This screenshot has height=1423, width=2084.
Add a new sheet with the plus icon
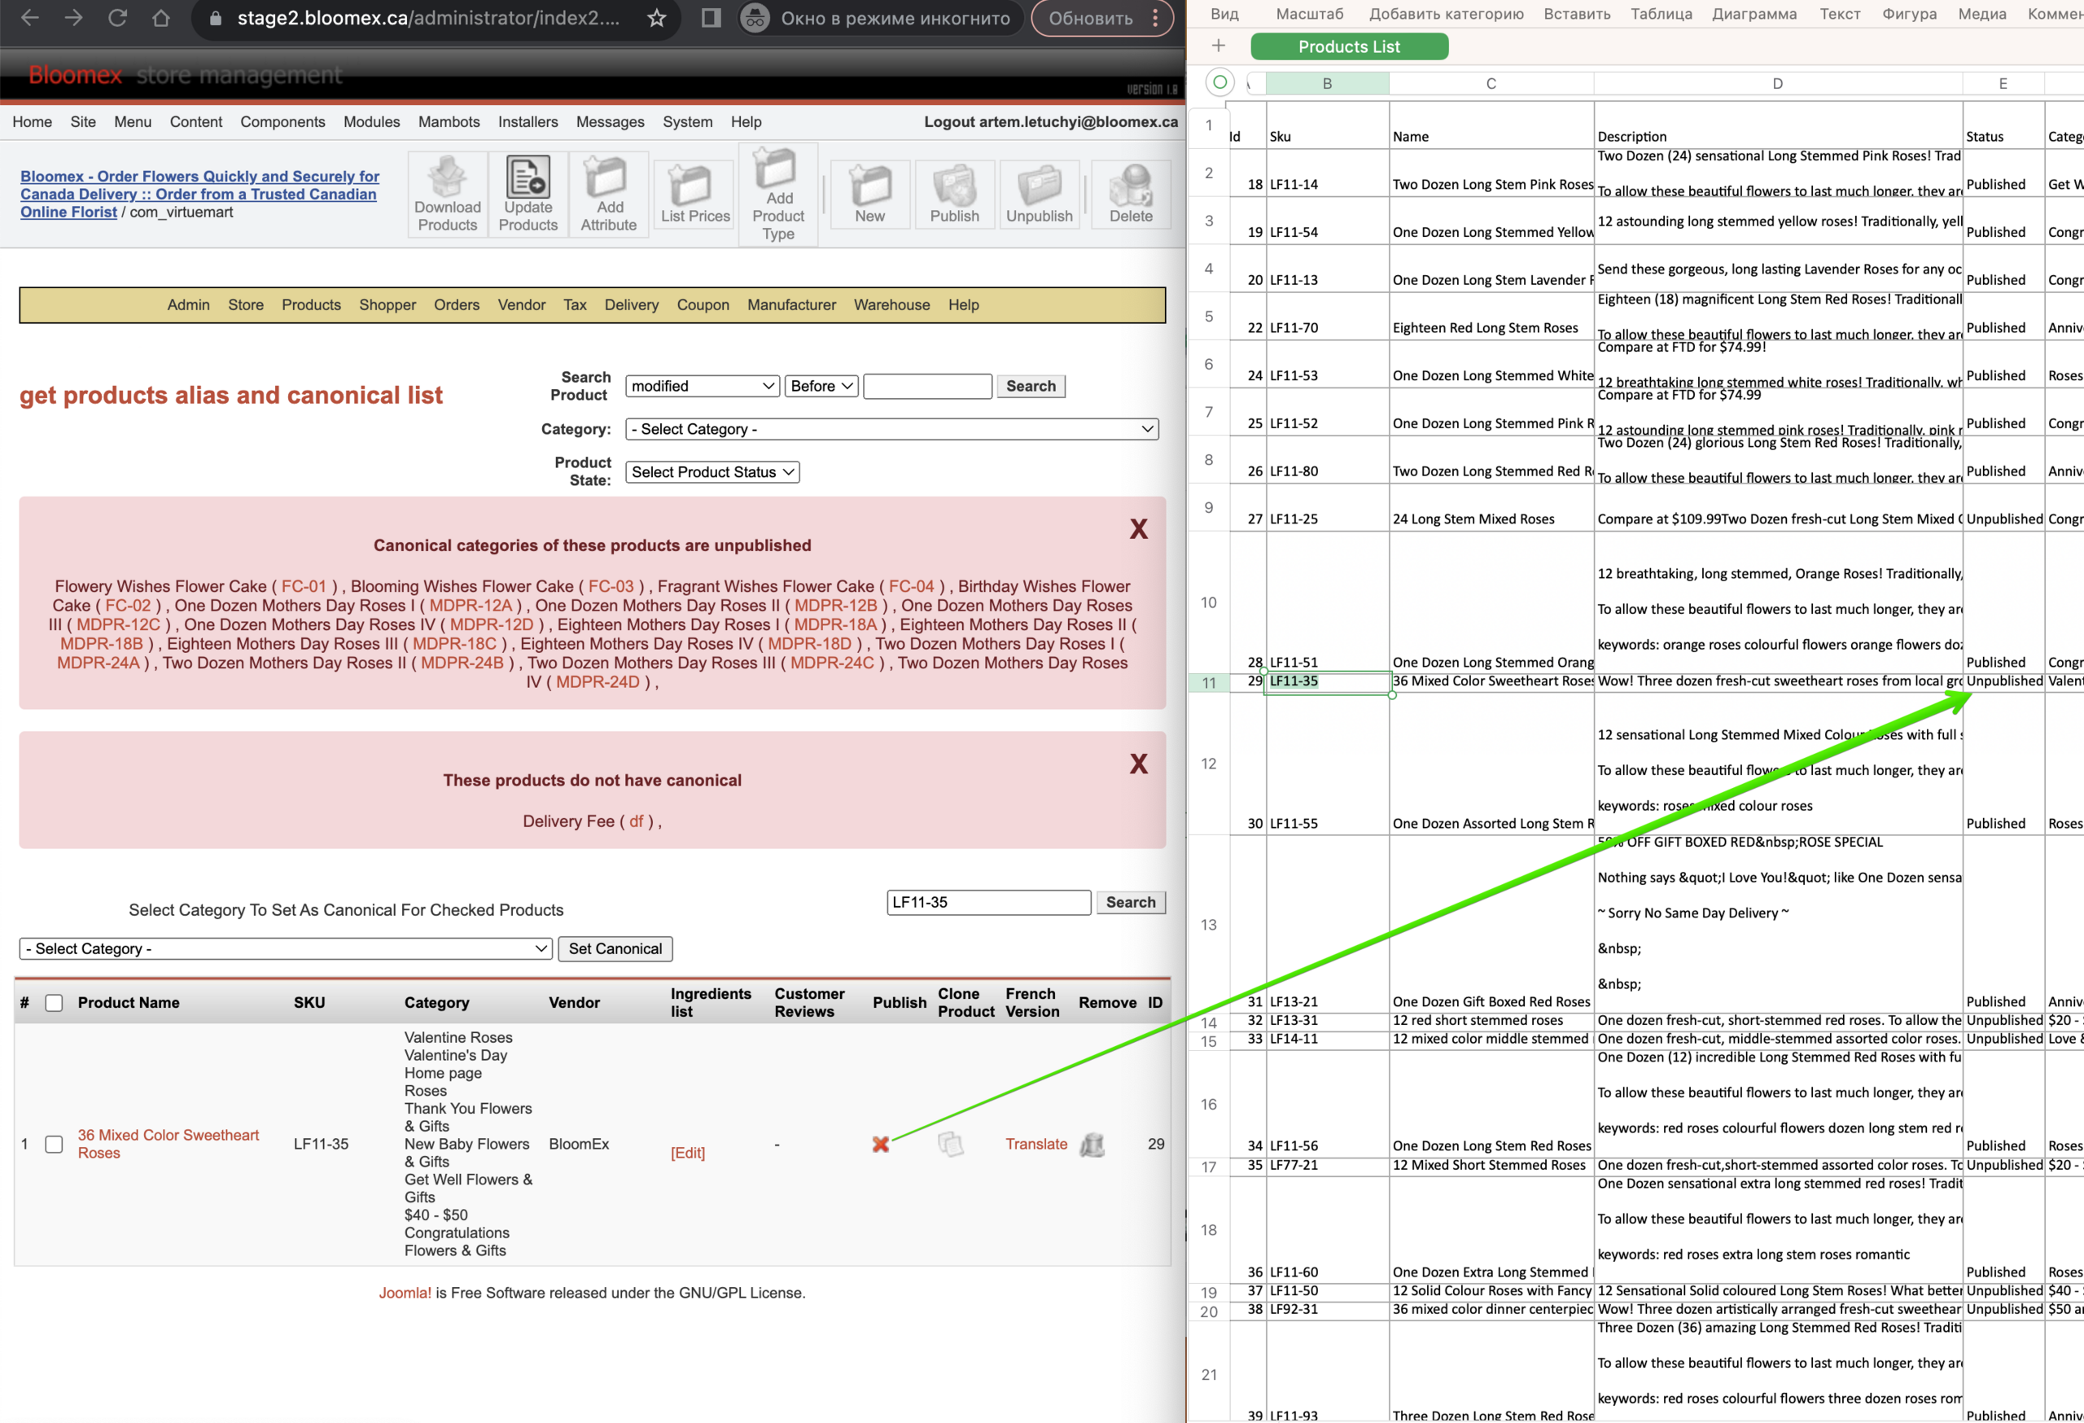pos(1218,46)
